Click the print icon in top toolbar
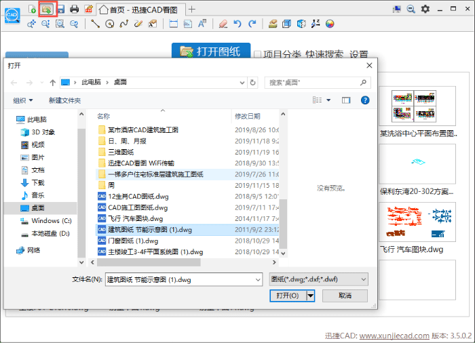This screenshot has height=343, width=475. 74,9
